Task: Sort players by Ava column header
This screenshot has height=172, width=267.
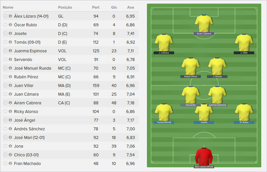Action: tap(130, 7)
